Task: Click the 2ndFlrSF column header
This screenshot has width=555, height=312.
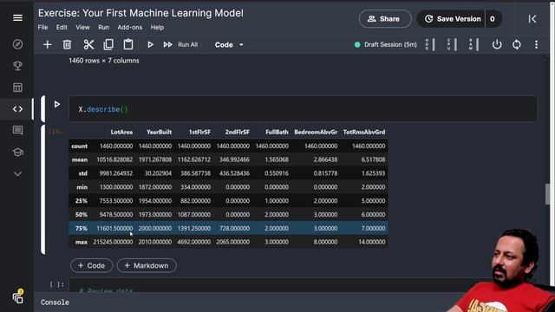Action: click(237, 132)
